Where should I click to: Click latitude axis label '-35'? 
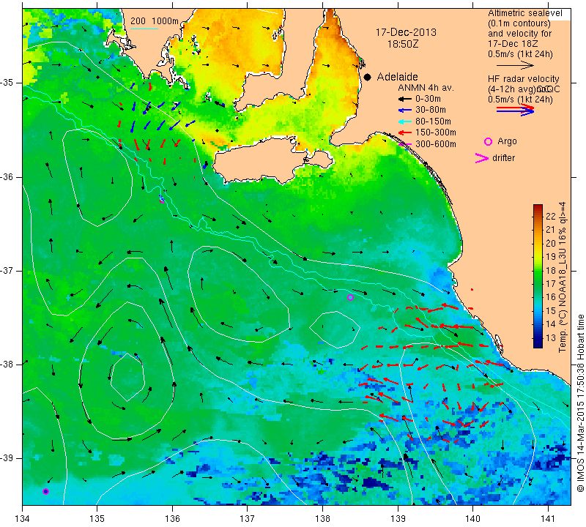[x=8, y=83]
